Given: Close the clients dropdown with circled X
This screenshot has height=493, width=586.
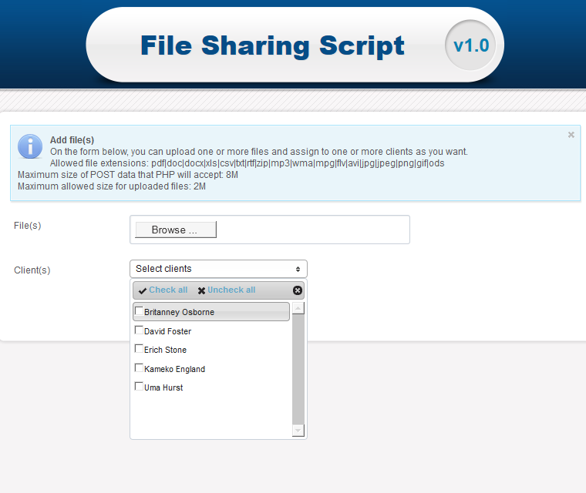Looking at the screenshot, I should 298,290.
